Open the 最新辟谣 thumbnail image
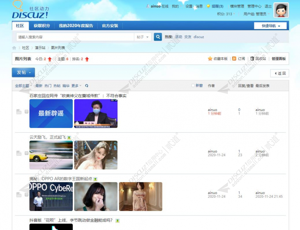300x230 pixels. click(x=51, y=114)
